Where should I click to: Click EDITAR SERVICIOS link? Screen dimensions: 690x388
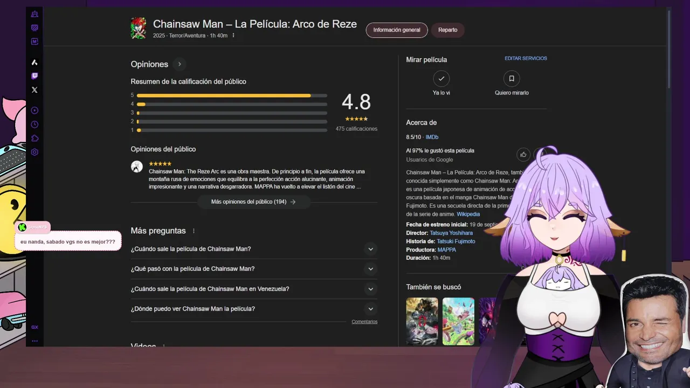(526, 58)
